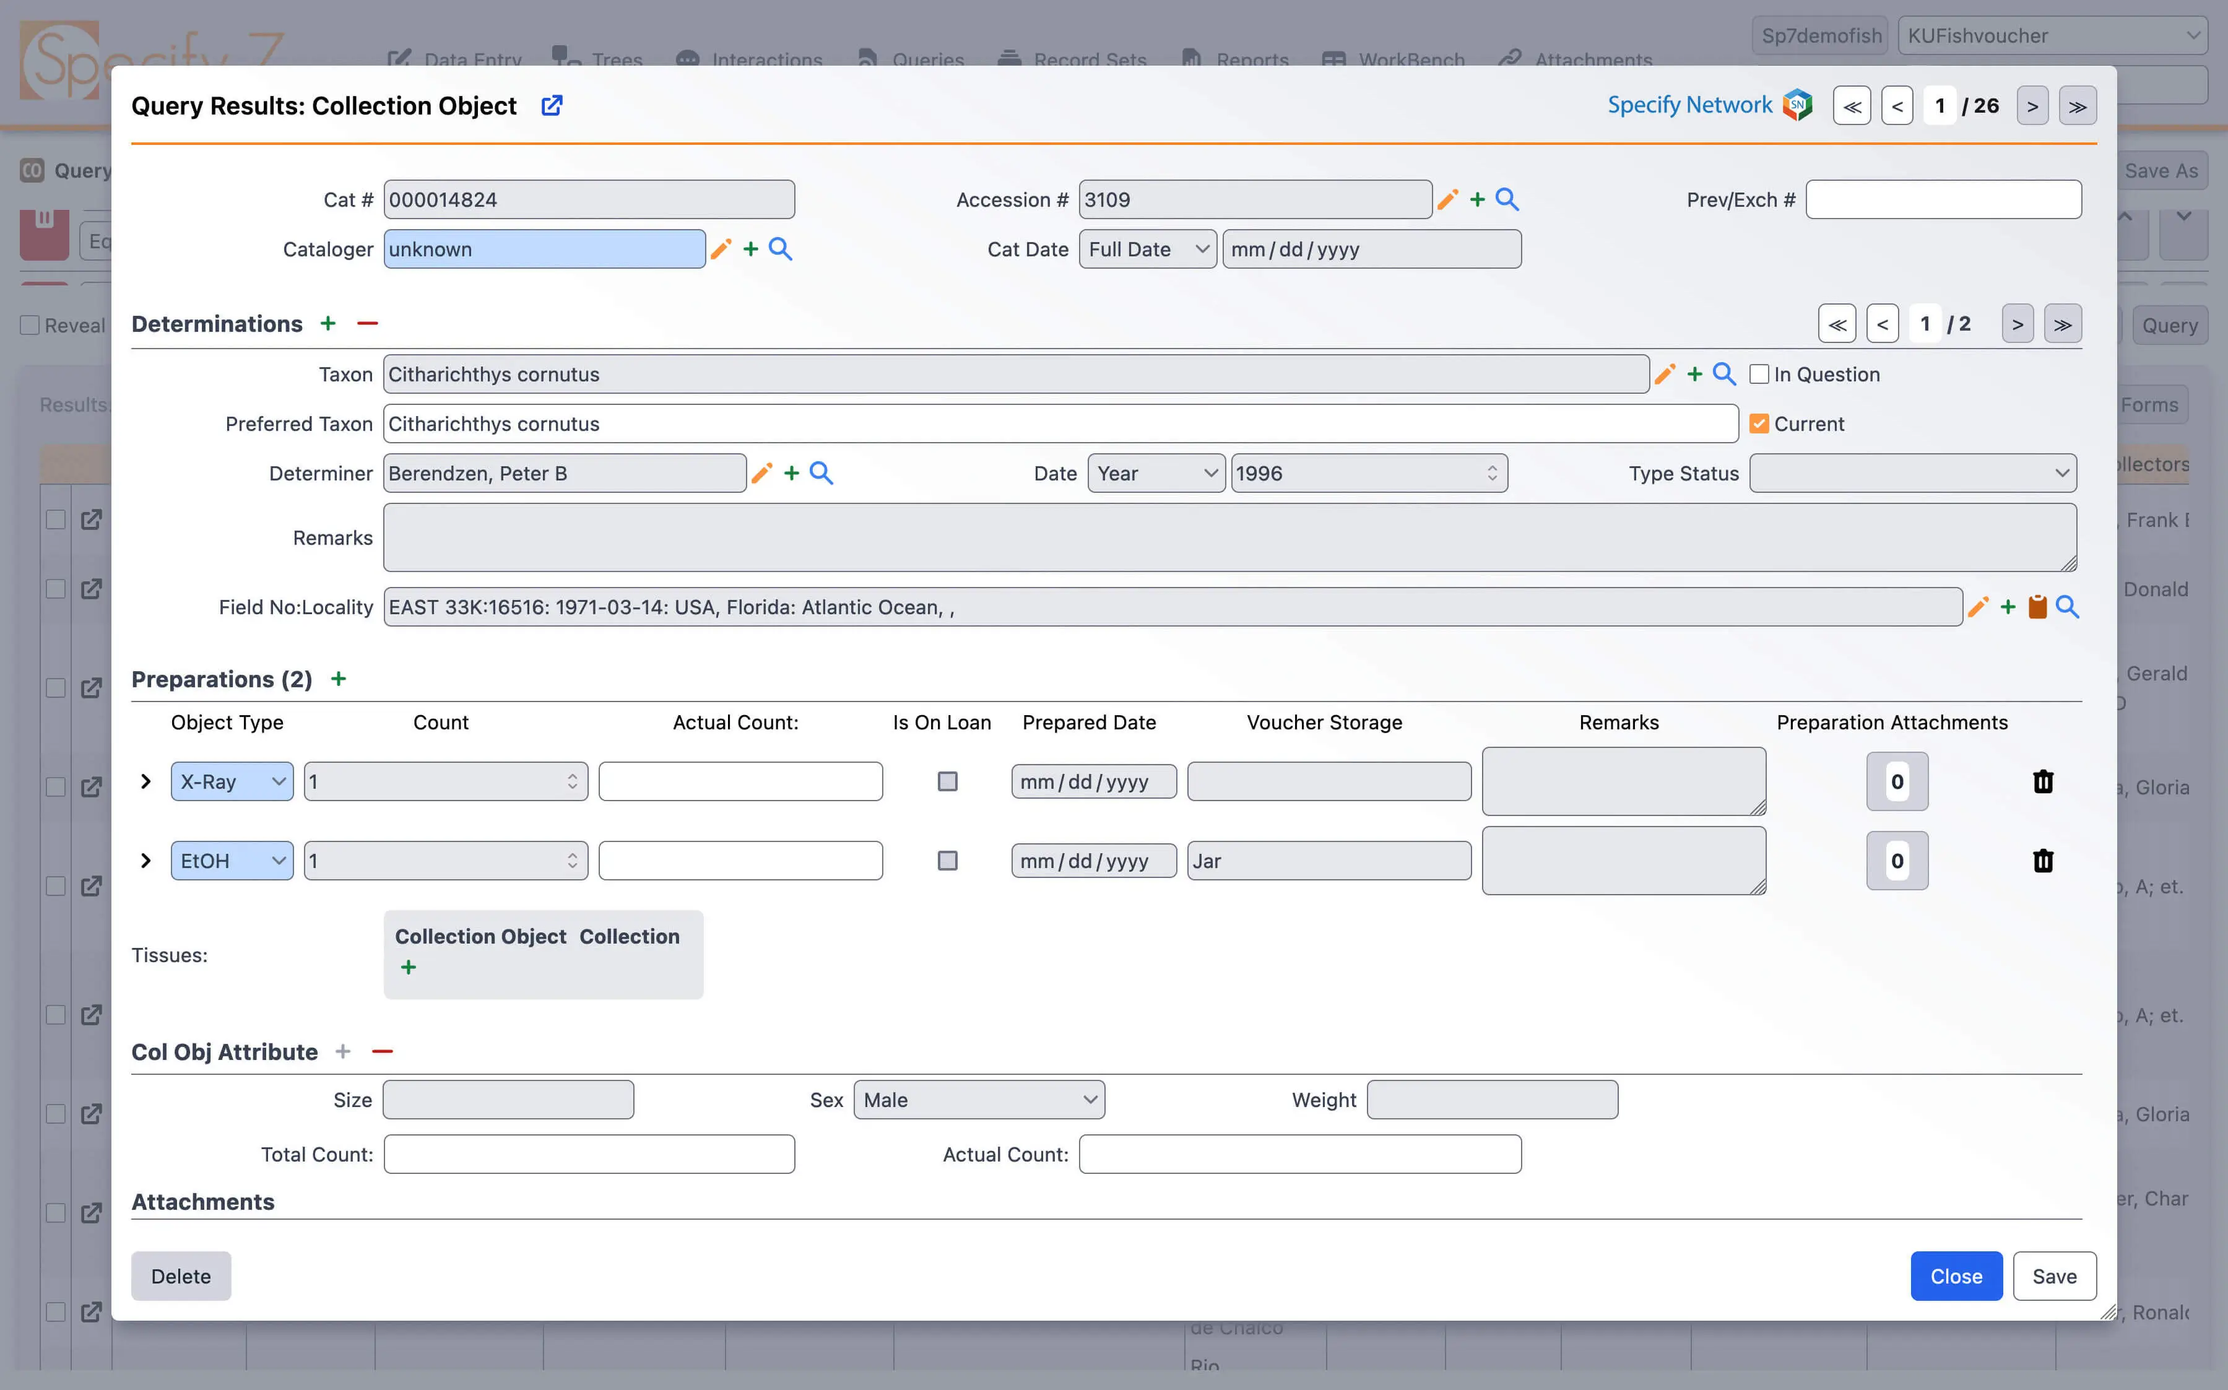Add new Determination with plus icon

coord(328,324)
